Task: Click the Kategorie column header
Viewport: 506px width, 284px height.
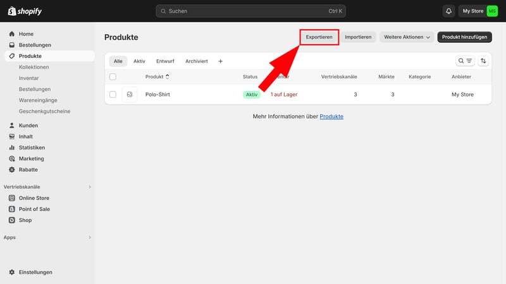Action: [x=420, y=76]
